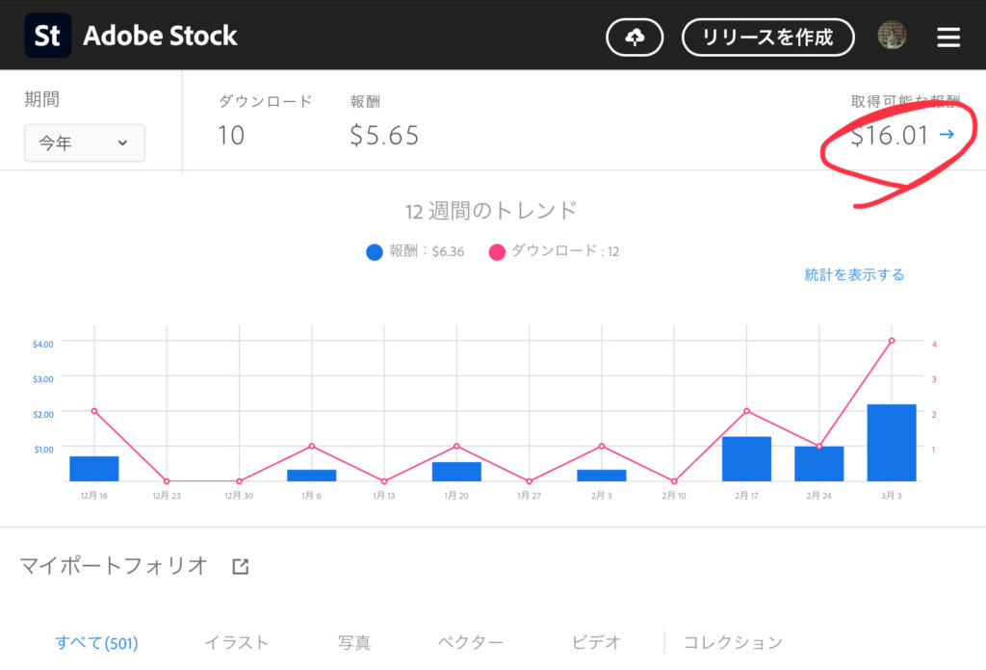Open portfolio external link icon
The height and width of the screenshot is (670, 986).
click(x=241, y=566)
